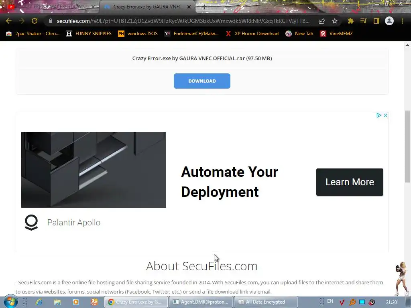Click the orange magnifier tray icon
Screen dimensions: 411x308
[352, 302]
